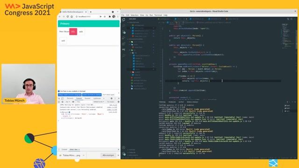Viewport: 299px width, 168px height.
Task: Click the red DEL button next to Peter
Action: (x=73, y=32)
